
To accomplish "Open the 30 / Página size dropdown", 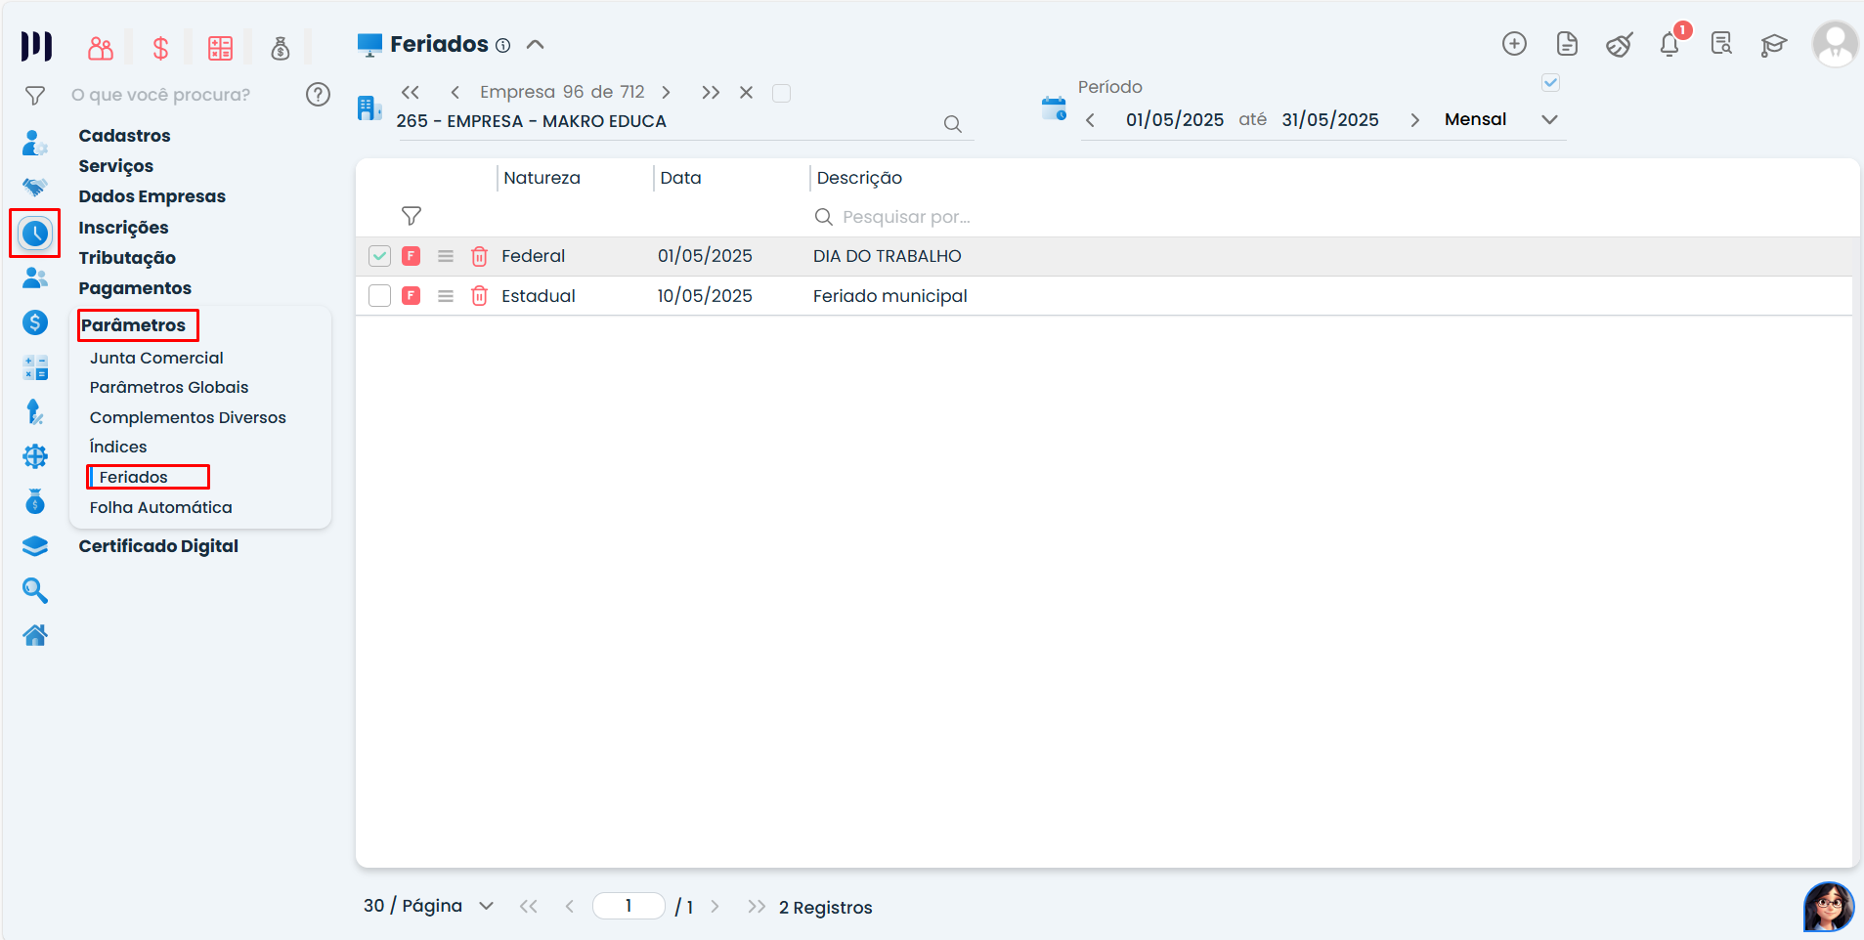I will (486, 907).
